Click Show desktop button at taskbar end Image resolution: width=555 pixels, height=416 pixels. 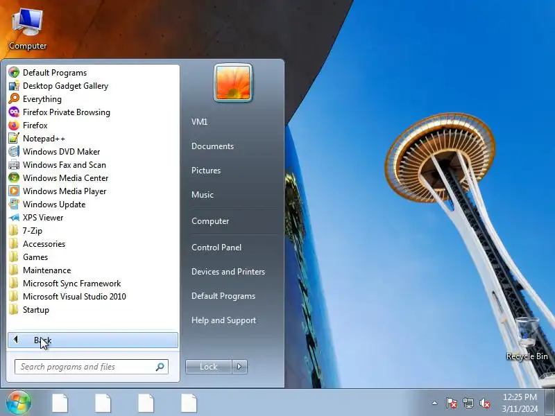[549, 402]
